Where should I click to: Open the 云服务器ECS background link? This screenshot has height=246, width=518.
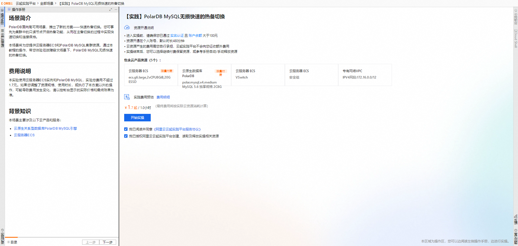tap(24, 135)
